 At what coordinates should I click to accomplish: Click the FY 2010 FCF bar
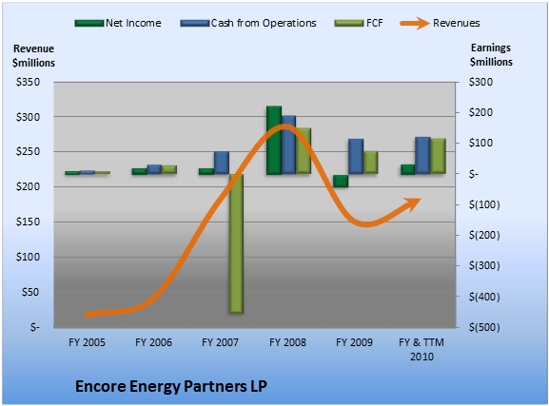point(438,156)
